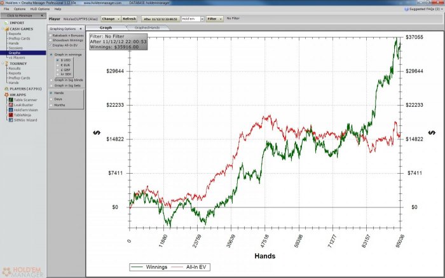Collapse the CASH GAMES tree node
This screenshot has height=278, width=445.
3,29
